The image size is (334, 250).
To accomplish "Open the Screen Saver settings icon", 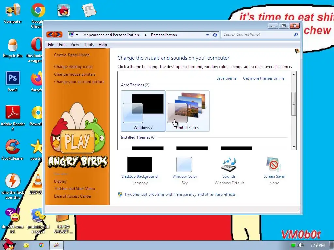I will [274, 164].
